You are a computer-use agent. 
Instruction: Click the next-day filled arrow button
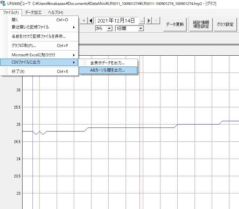coord(149,21)
